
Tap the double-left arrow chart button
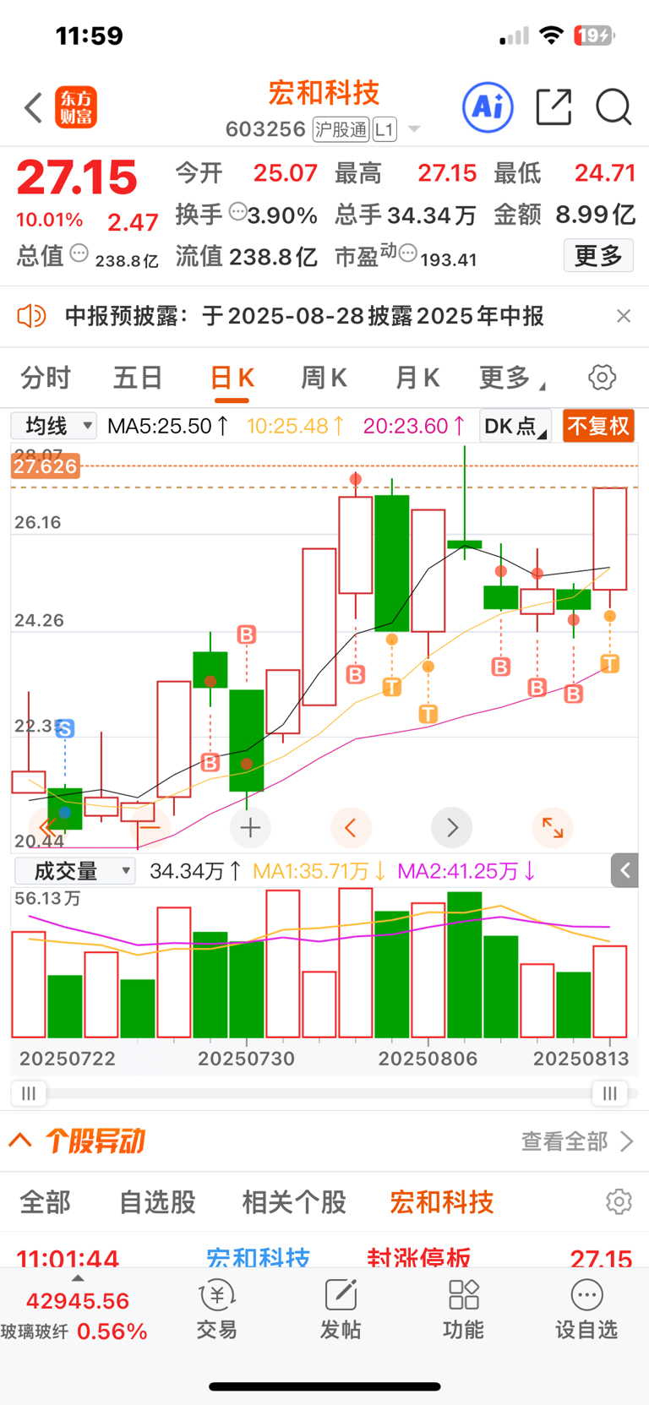[x=48, y=828]
